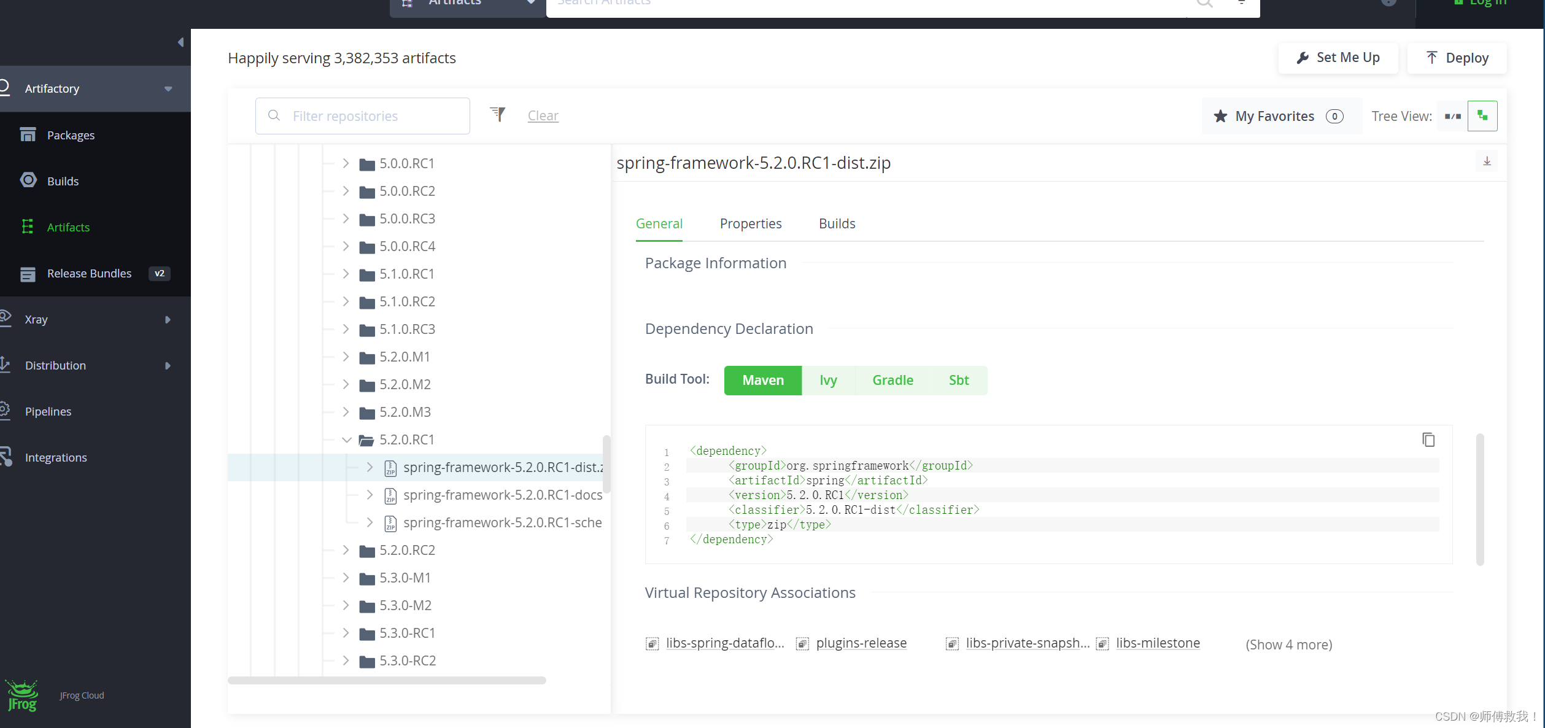Expand the 5.1.0.RC2 folder
1545x728 pixels.
pyautogui.click(x=346, y=301)
